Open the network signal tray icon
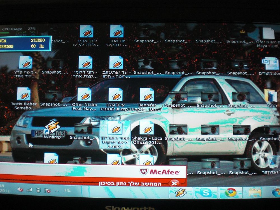280x210 pixels. (29, 190)
